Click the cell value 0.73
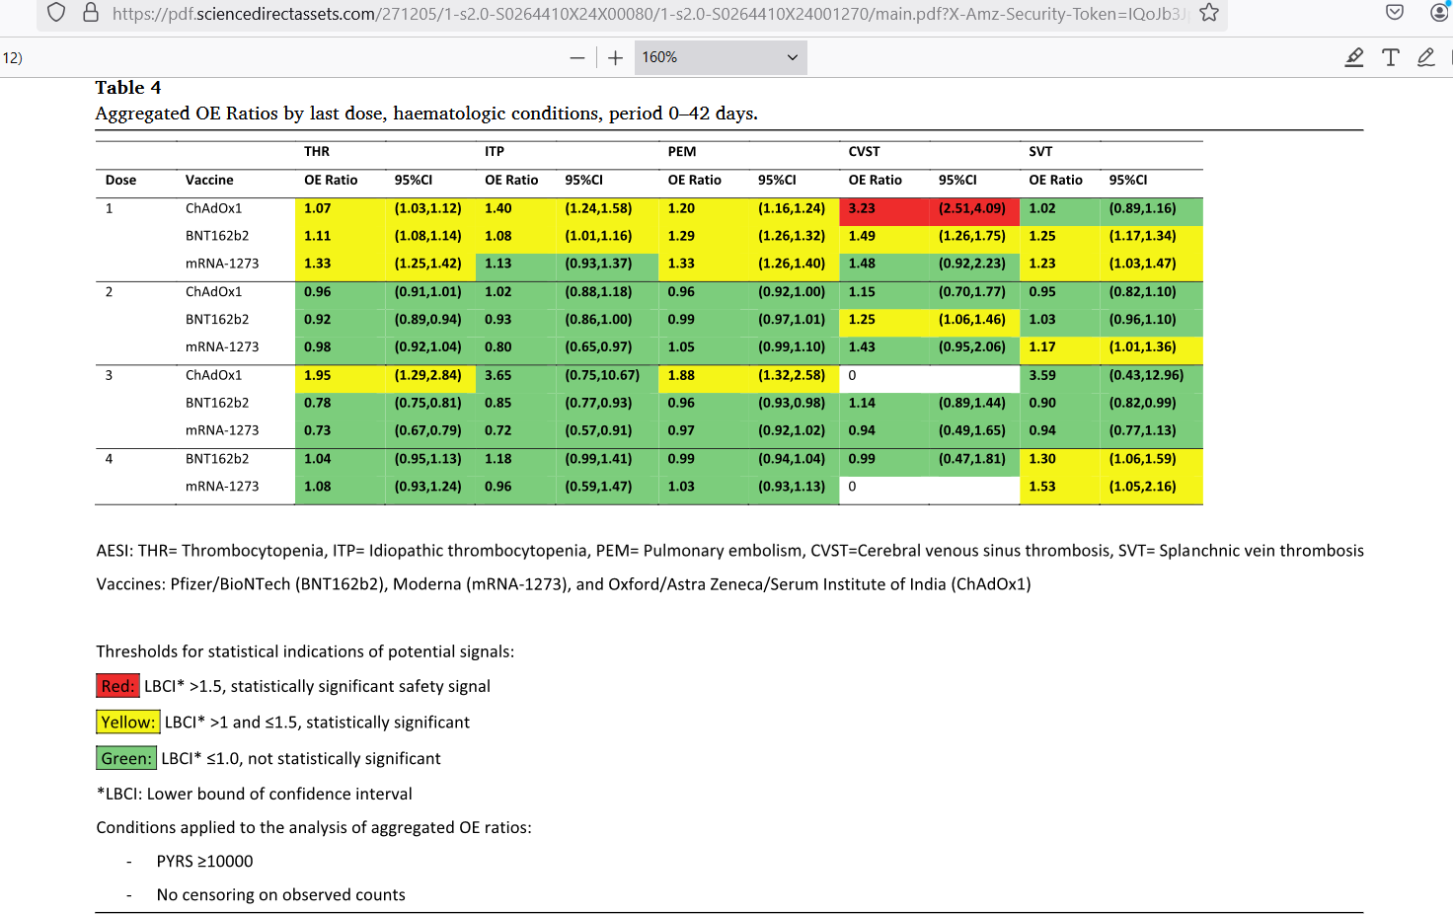The image size is (1453, 914). [318, 430]
